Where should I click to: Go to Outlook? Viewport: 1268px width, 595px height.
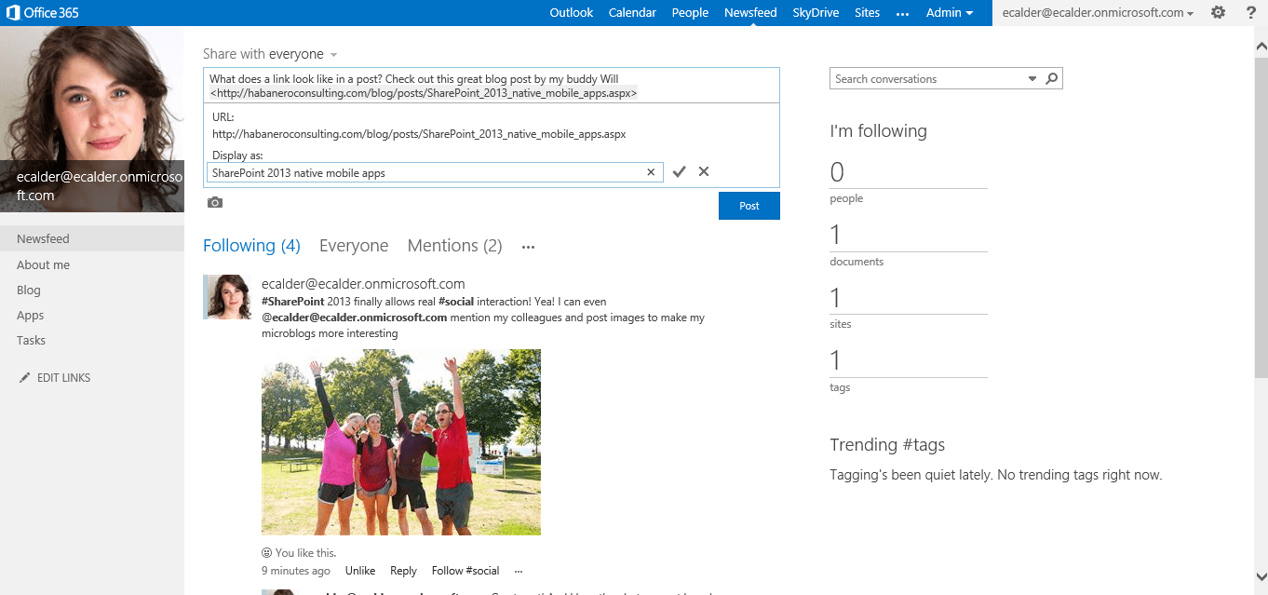point(572,13)
